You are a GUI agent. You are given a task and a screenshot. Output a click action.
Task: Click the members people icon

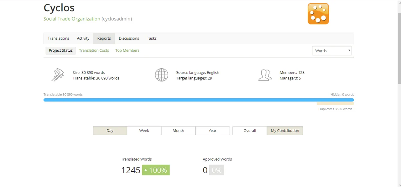pos(265,75)
